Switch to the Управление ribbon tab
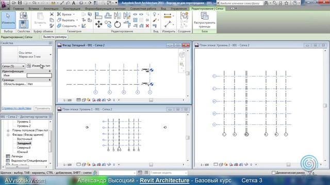Image resolution: width=330 pixels, height=185 pixels. (178, 9)
